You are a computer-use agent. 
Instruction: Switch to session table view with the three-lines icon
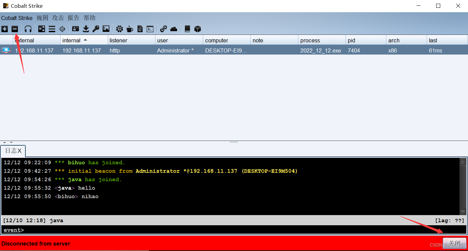(52, 29)
